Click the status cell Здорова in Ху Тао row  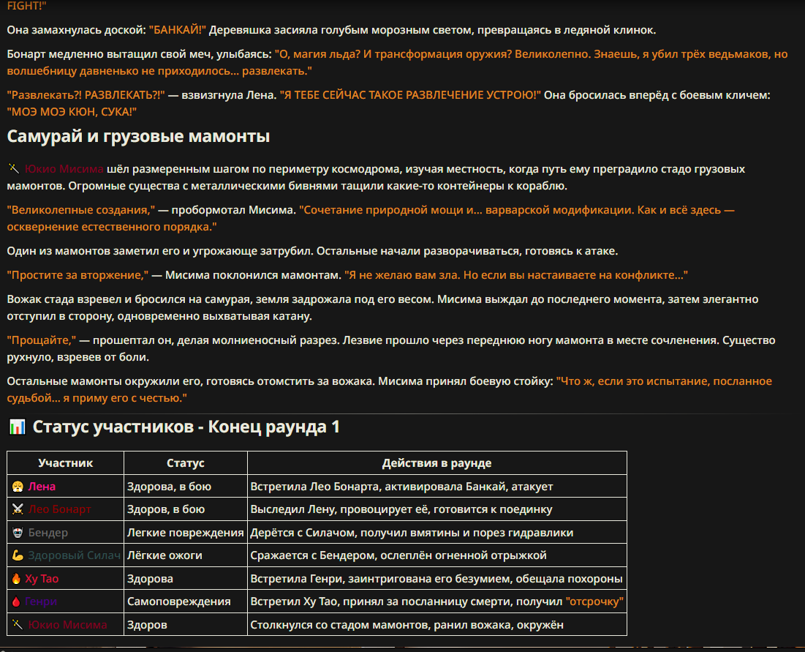coord(185,579)
